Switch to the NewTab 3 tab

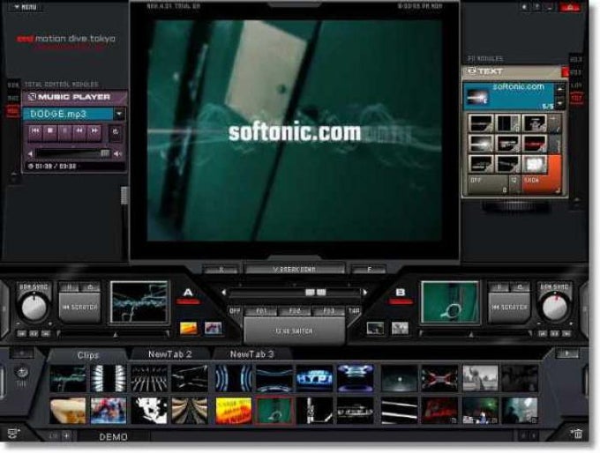pos(251,354)
